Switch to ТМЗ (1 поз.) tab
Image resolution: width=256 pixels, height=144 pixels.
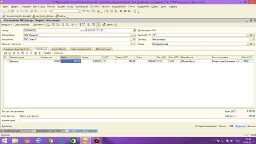coord(41,49)
